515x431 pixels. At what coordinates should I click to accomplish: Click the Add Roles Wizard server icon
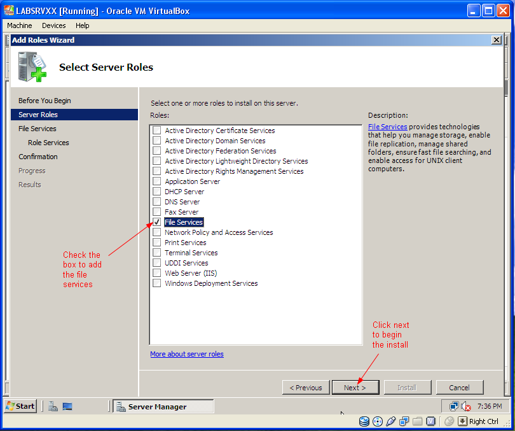click(32, 66)
